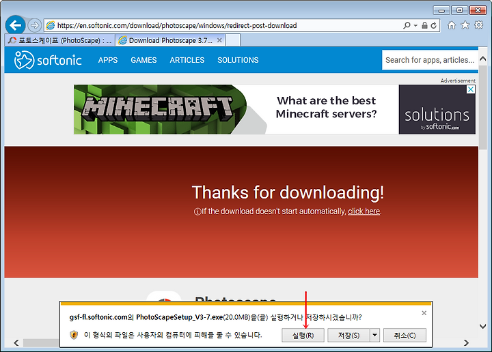
Task: Click the search magnifier in address bar
Action: [x=407, y=25]
